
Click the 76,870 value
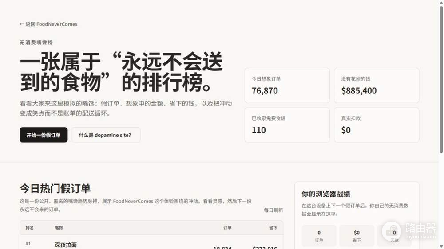click(x=265, y=91)
